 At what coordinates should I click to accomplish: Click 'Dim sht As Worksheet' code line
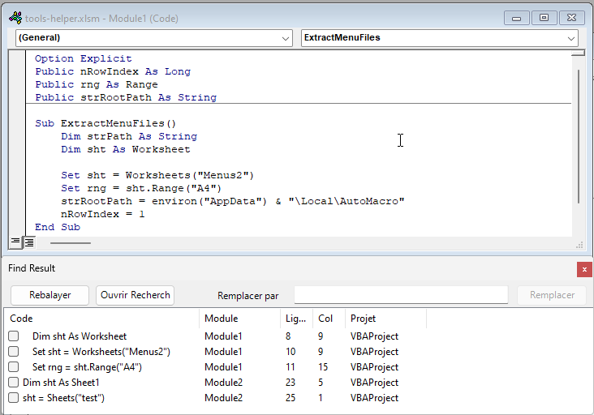126,149
